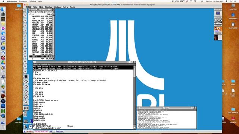Open the dark monitor desktop icon above the diamonds
239x134 pixels.
tap(26, 76)
